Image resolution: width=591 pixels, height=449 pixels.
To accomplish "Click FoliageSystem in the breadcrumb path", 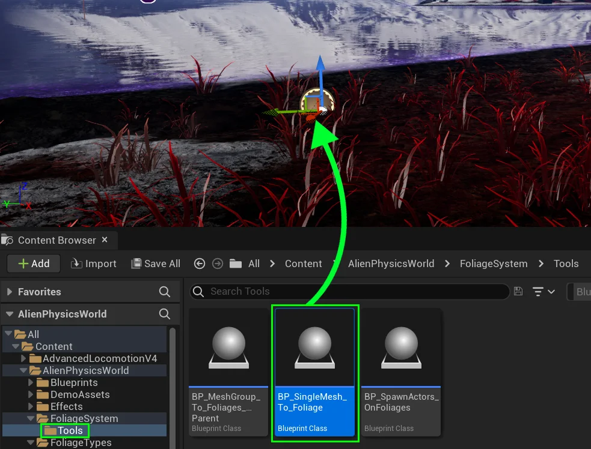I will coord(493,264).
